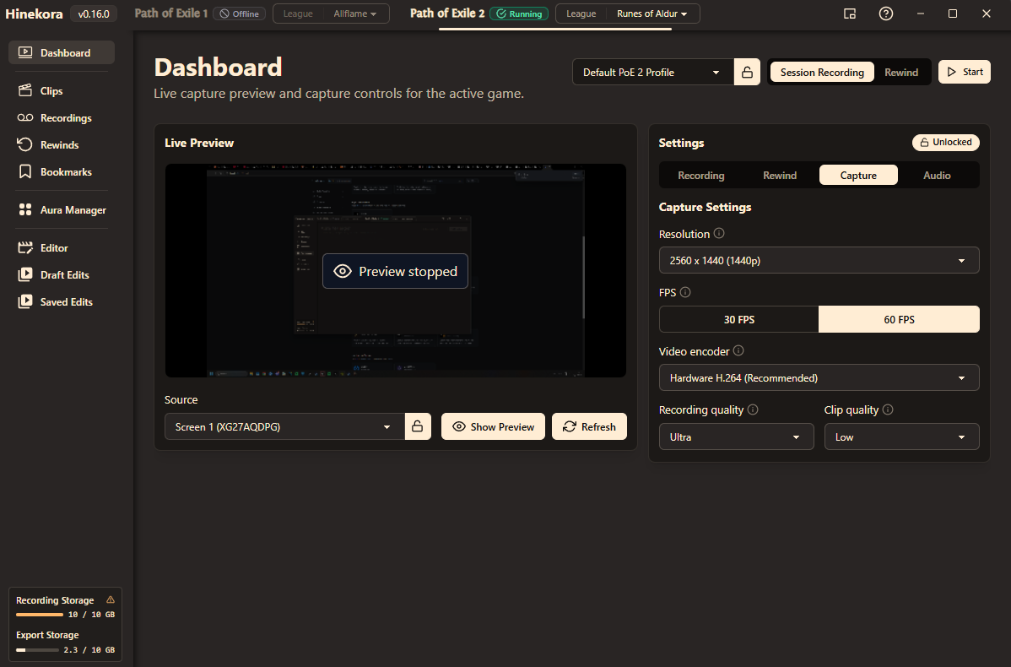Click the Hinekora app title
Screen dimensions: 1011x667
[34, 14]
